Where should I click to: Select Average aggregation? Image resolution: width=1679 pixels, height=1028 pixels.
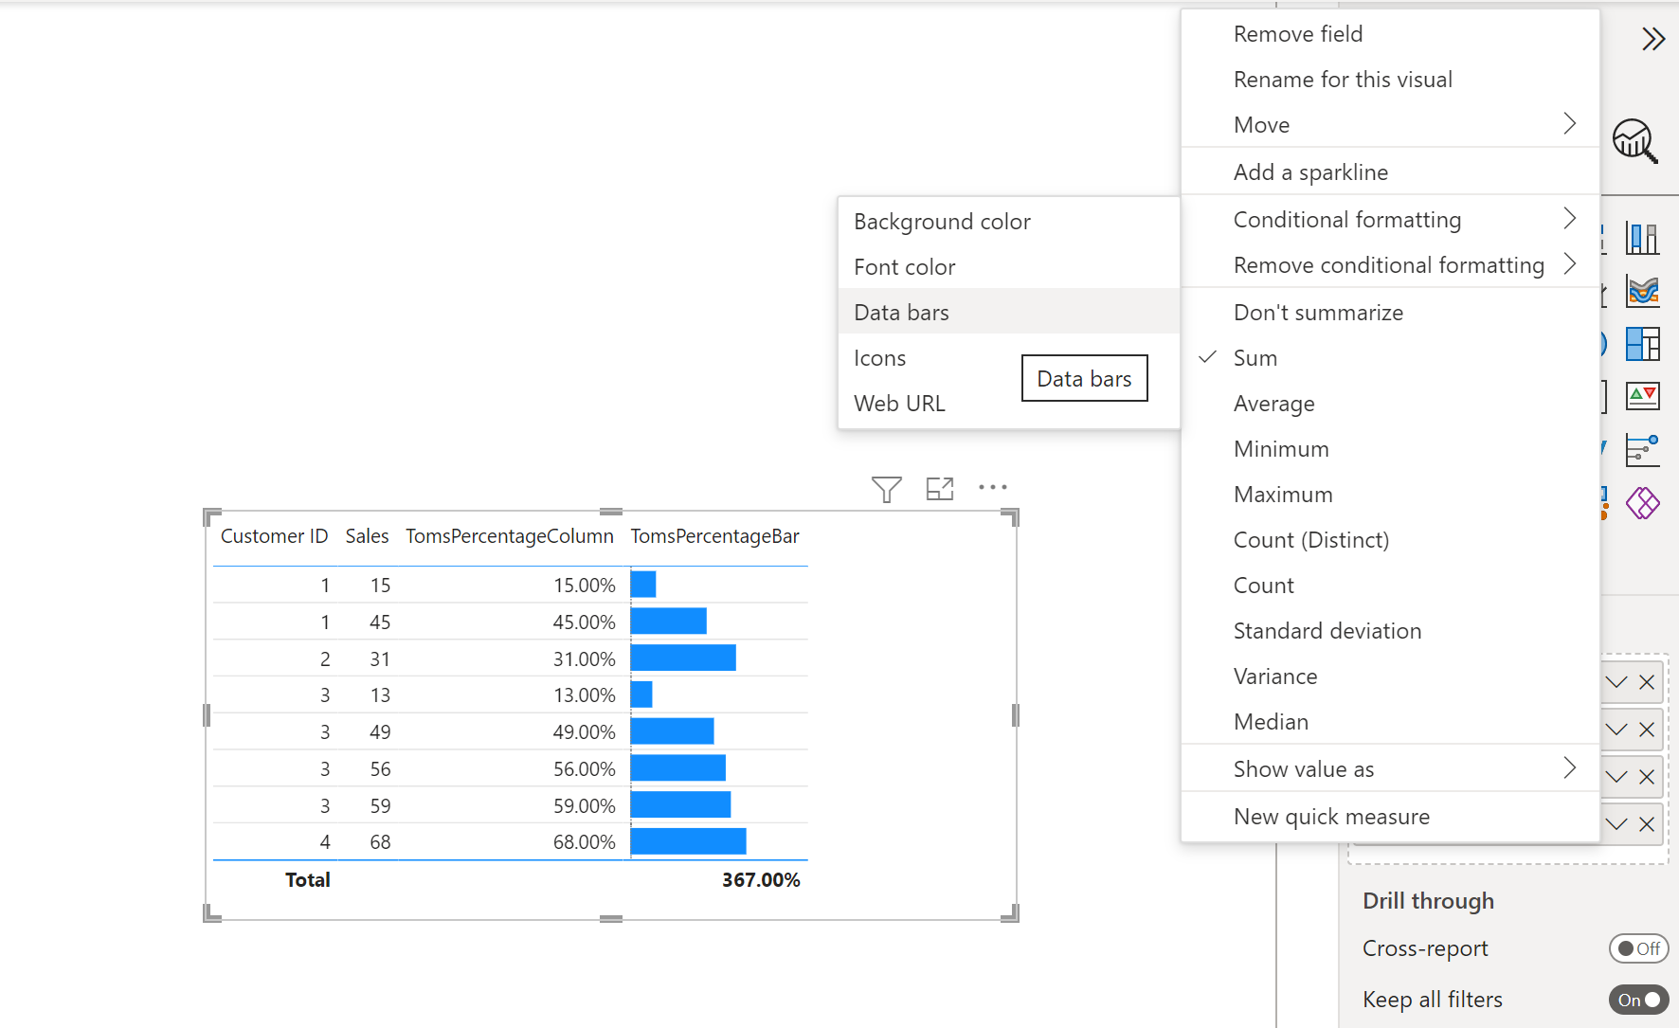click(x=1390, y=404)
